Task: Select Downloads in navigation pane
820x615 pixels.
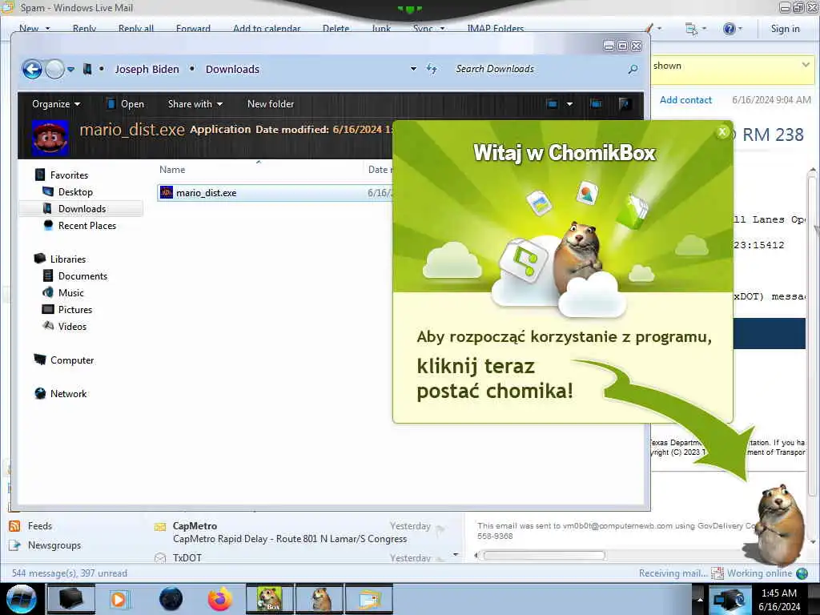Action: click(x=82, y=209)
